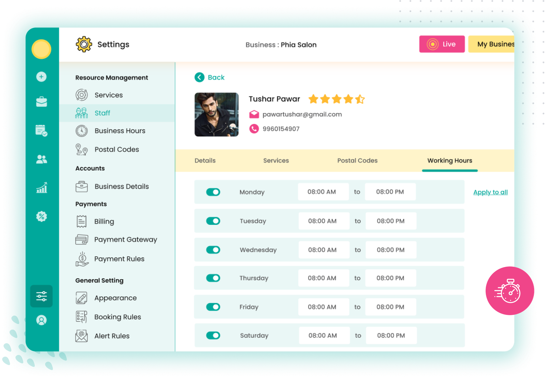This screenshot has height=379, width=545.
Task: Open the analytics chart icon in the sidebar
Action: (41, 187)
